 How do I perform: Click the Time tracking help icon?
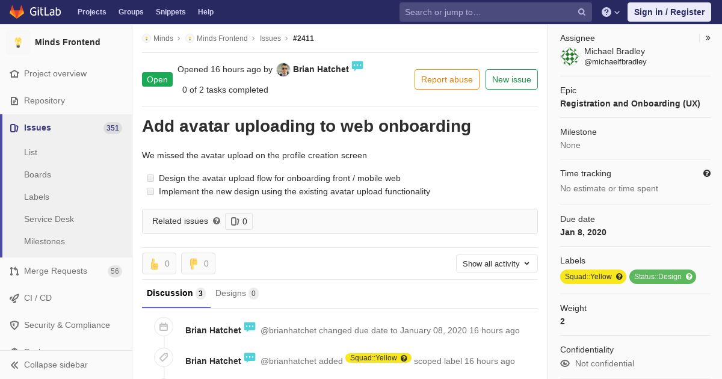point(707,173)
